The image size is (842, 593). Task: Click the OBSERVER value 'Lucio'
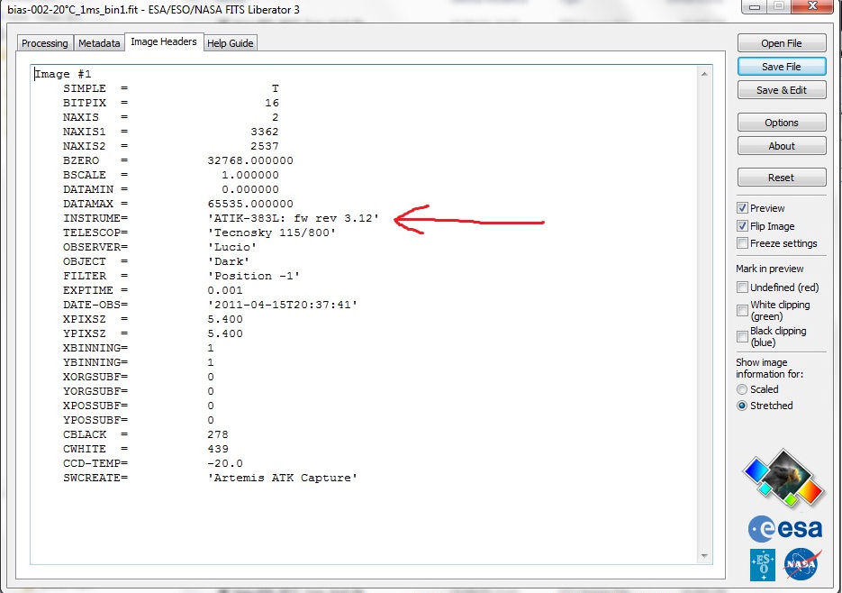[232, 247]
